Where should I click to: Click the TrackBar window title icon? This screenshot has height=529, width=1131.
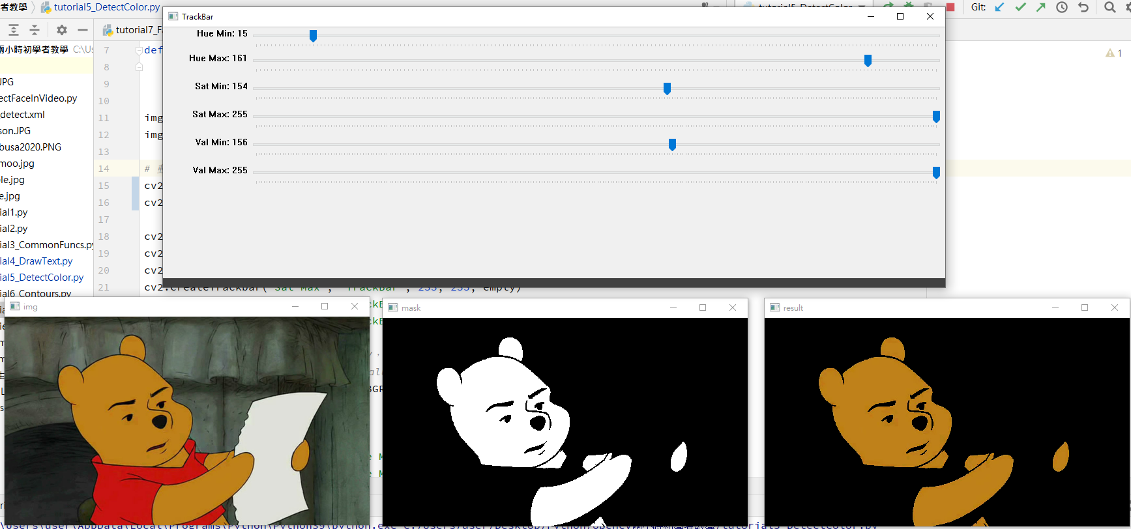tap(173, 16)
